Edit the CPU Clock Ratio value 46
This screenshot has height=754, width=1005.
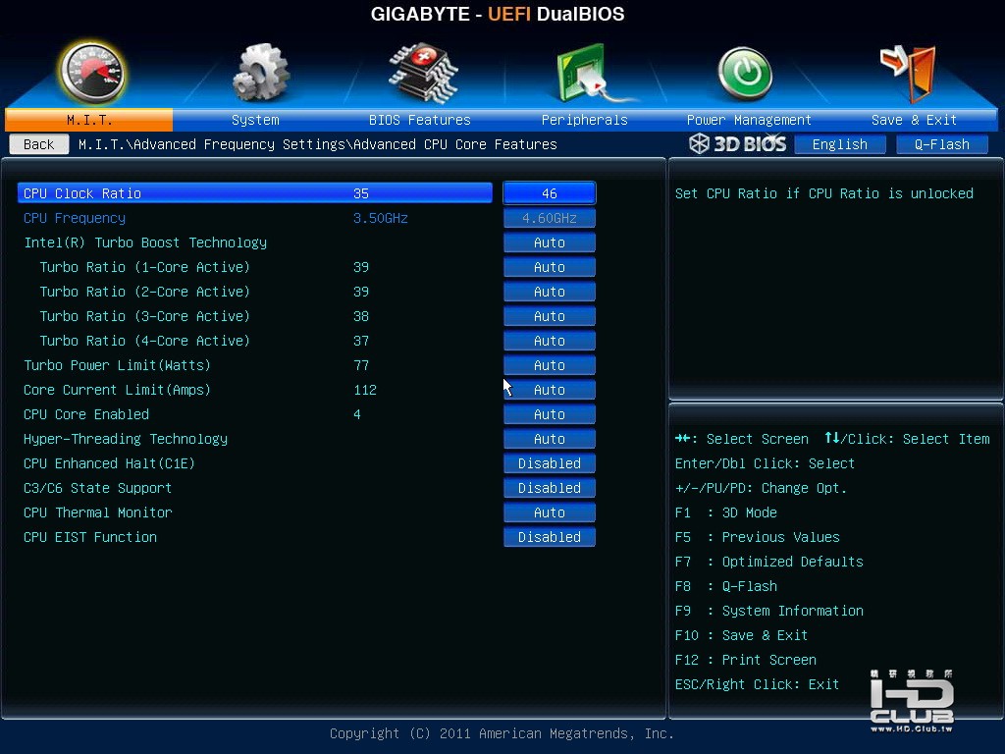click(x=550, y=193)
